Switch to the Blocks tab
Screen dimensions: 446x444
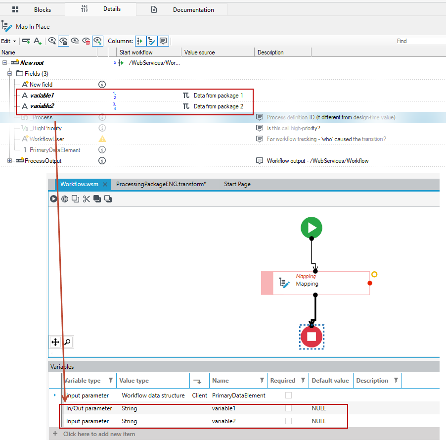[33, 10]
